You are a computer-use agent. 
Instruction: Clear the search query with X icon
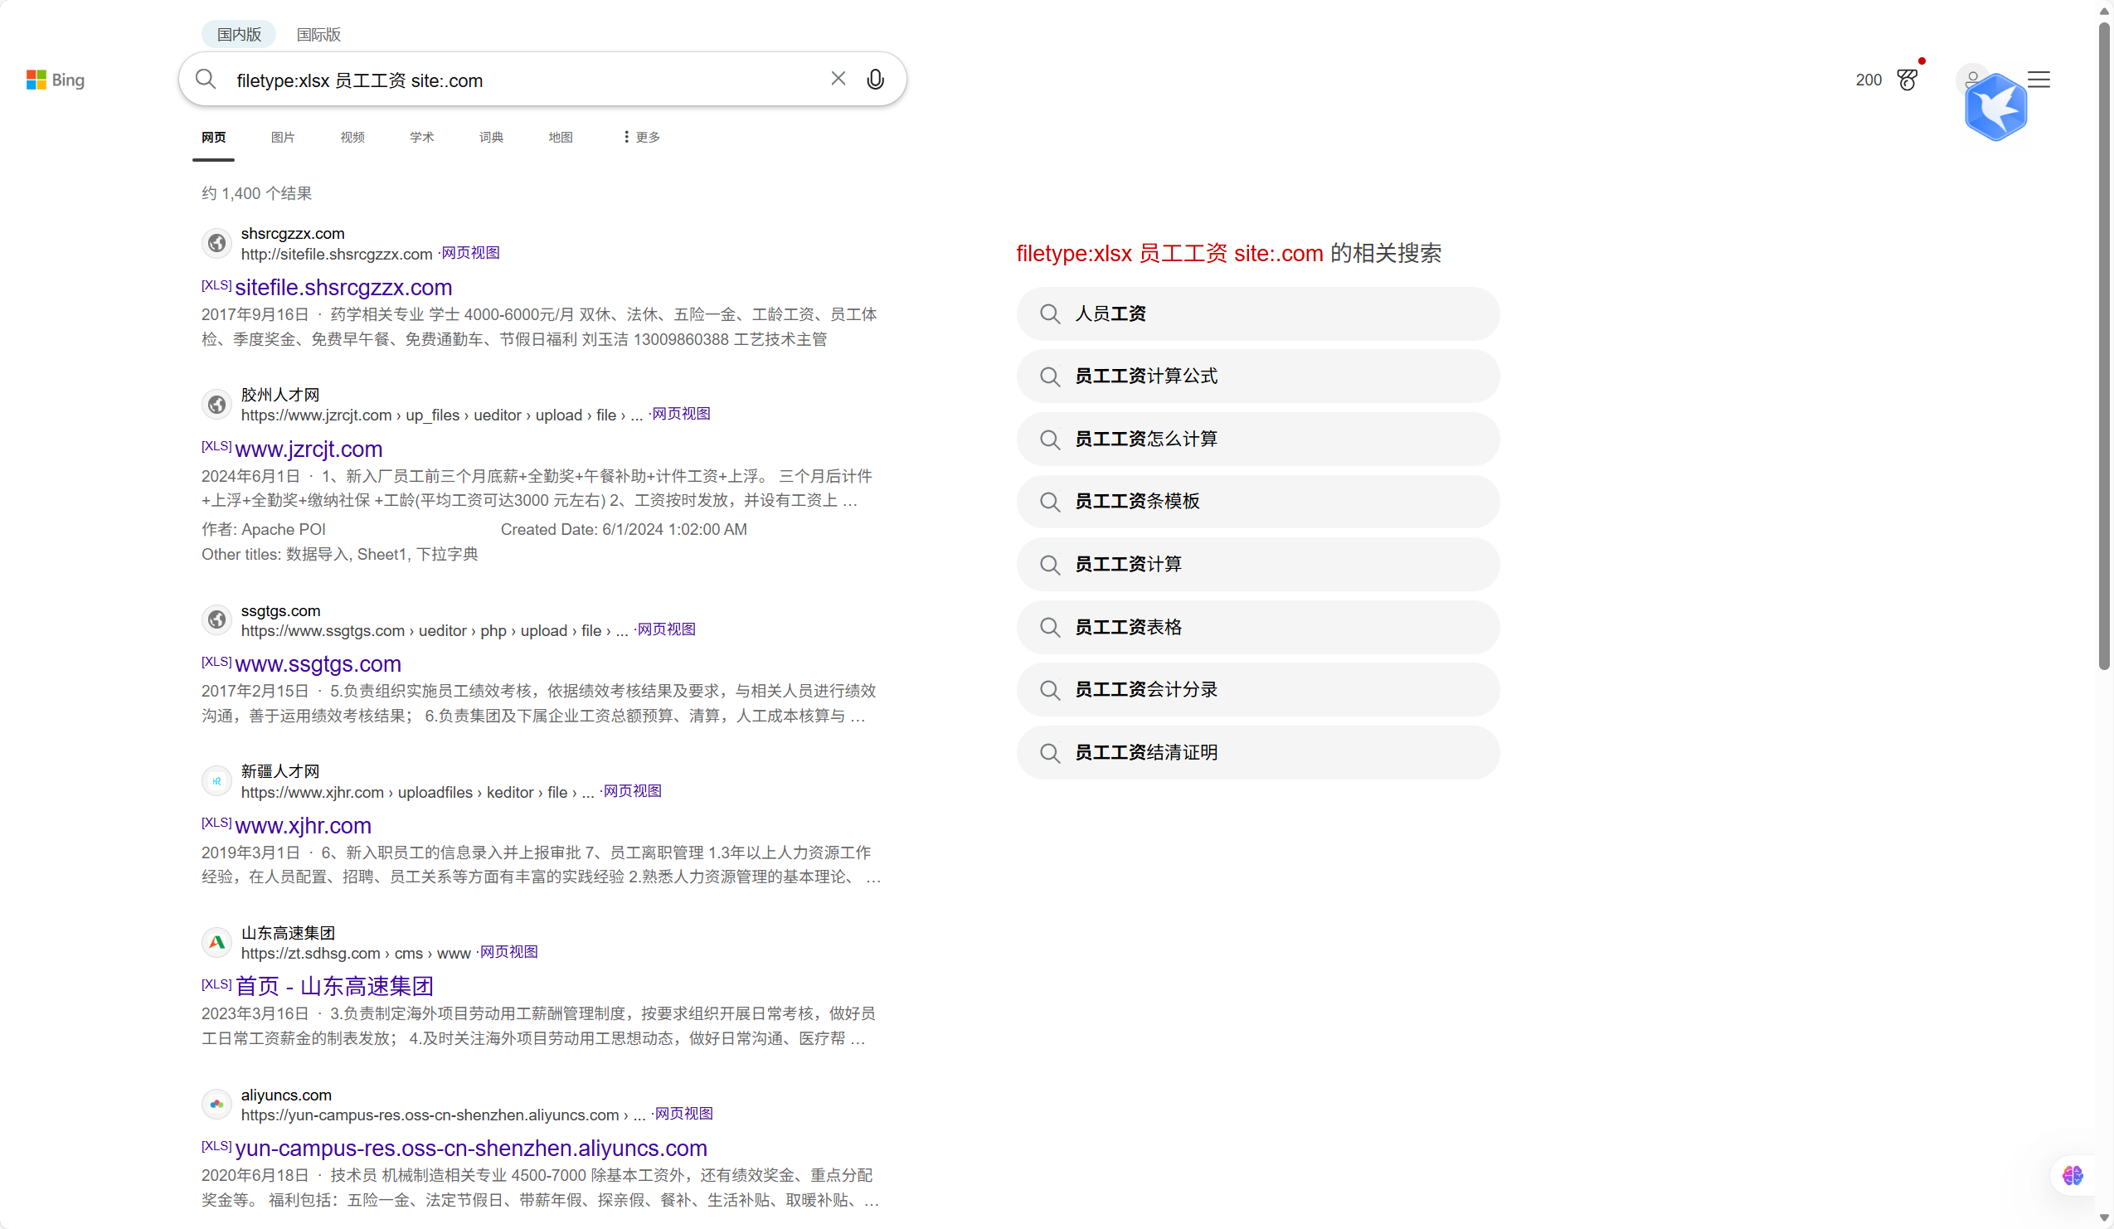[837, 79]
